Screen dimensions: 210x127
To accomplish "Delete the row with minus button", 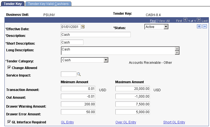I will point(205,26).
